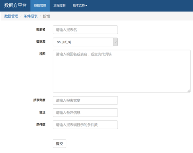This screenshot has height=153, width=193.
Task: Click the 新增 breadcrumb item
Action: 46,16
